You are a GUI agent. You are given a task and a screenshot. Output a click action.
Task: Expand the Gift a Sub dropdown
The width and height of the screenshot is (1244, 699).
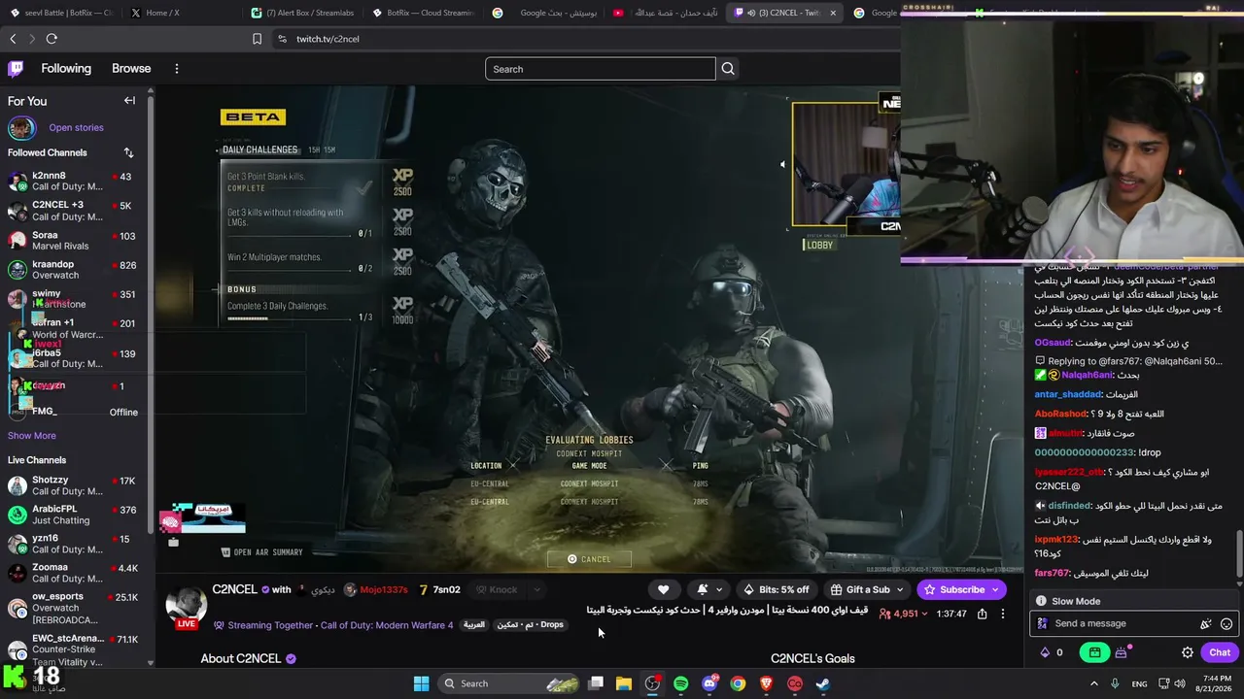click(x=899, y=589)
